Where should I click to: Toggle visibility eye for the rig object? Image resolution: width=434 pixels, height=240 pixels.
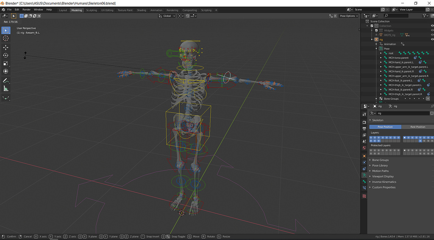[x=432, y=39]
